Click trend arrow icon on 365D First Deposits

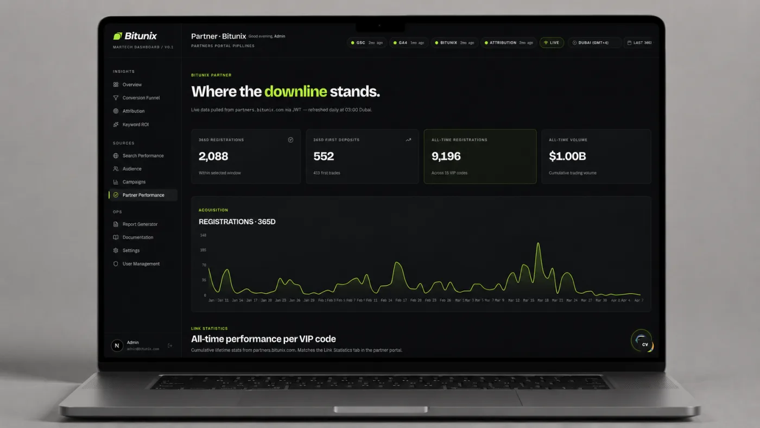(408, 140)
